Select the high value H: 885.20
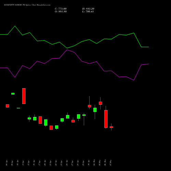171x171 pixels. pyautogui.click(x=88, y=9)
